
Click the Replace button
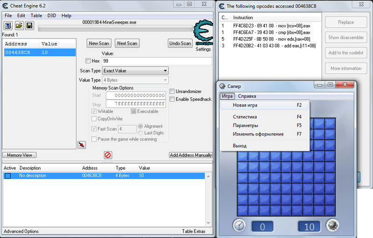pos(346,22)
